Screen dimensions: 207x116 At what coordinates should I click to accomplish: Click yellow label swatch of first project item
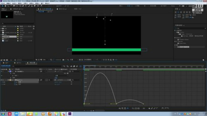tap(18, 28)
